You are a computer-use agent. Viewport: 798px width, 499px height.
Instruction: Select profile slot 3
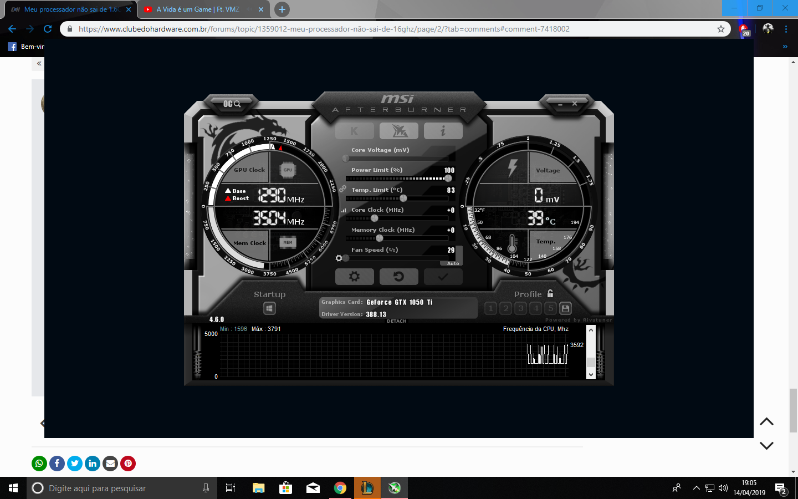tap(520, 308)
